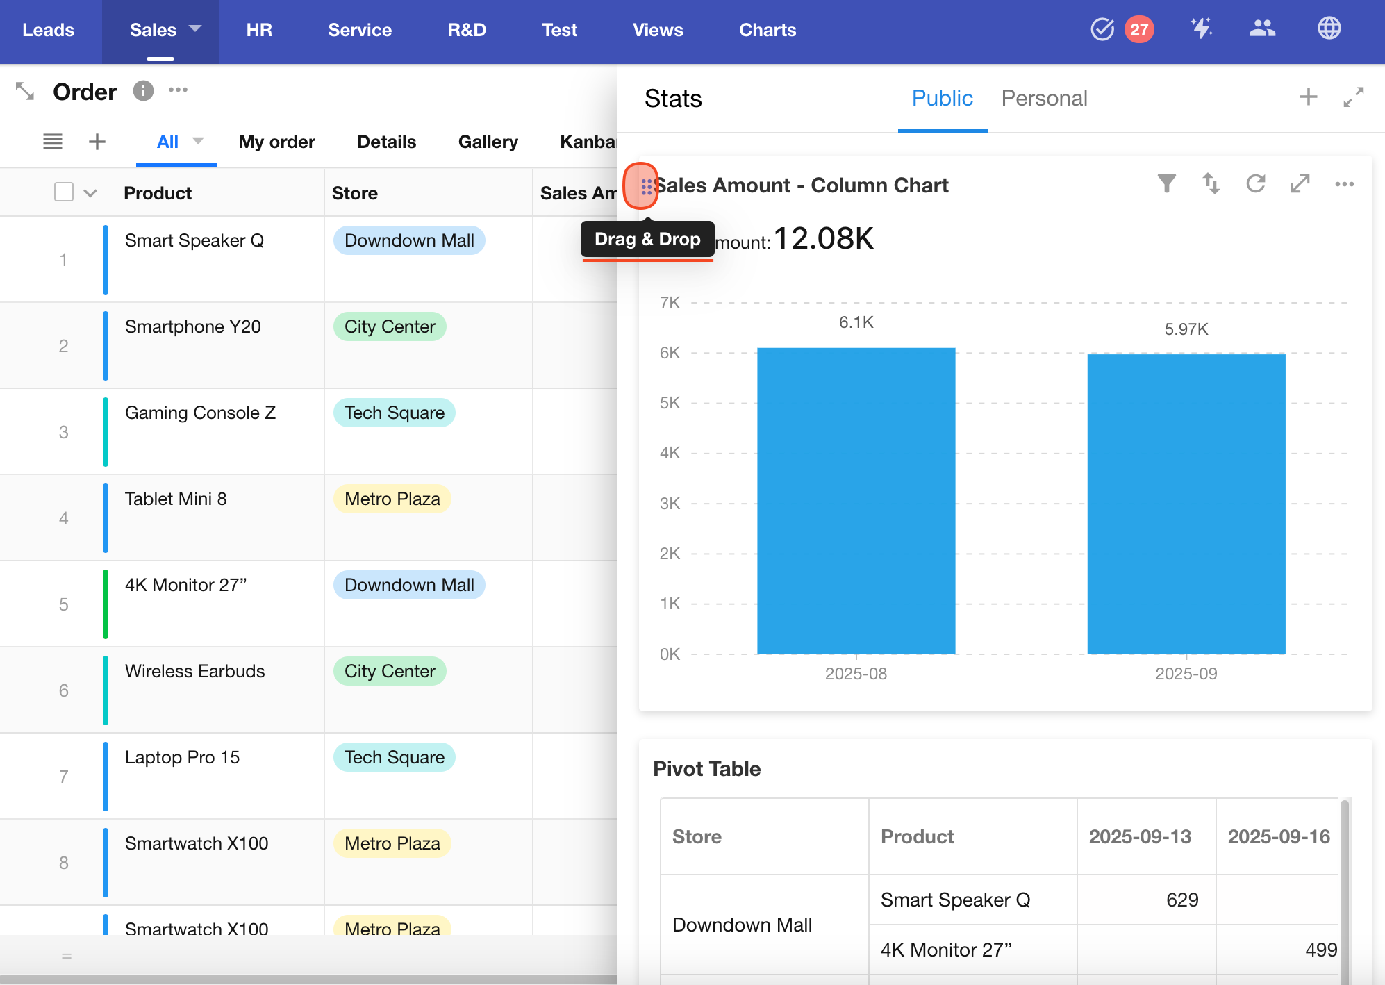The width and height of the screenshot is (1385, 985).
Task: Refresh the Sales Amount column chart
Action: coord(1256,184)
